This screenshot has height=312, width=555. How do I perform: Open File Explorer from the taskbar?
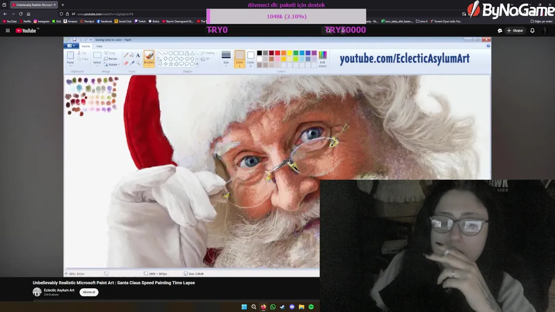point(301,307)
